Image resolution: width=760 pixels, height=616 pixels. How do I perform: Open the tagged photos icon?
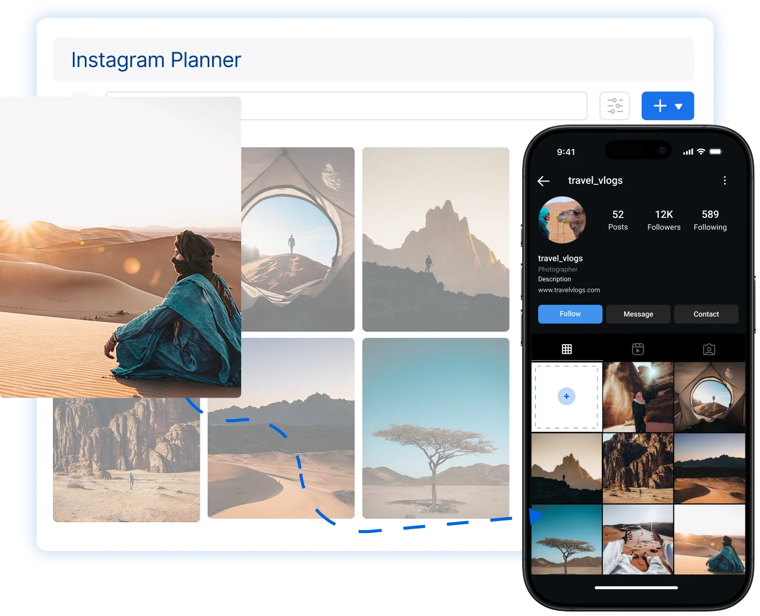click(x=709, y=349)
